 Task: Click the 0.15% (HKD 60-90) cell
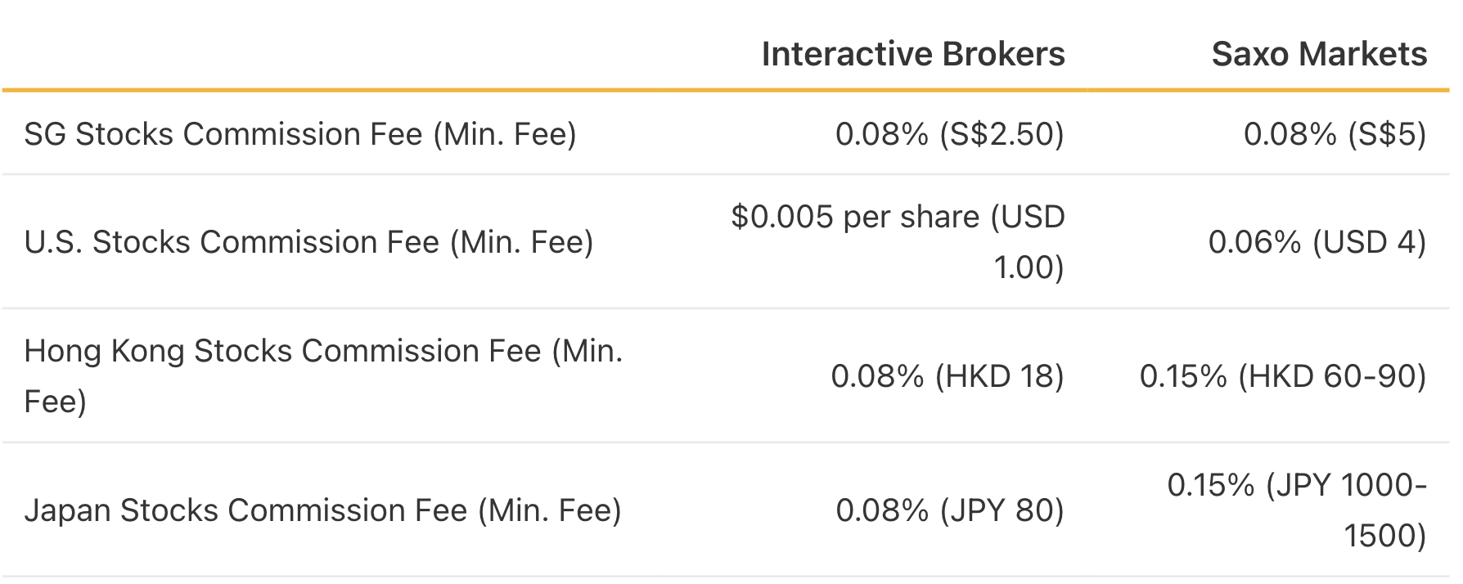pos(1283,376)
